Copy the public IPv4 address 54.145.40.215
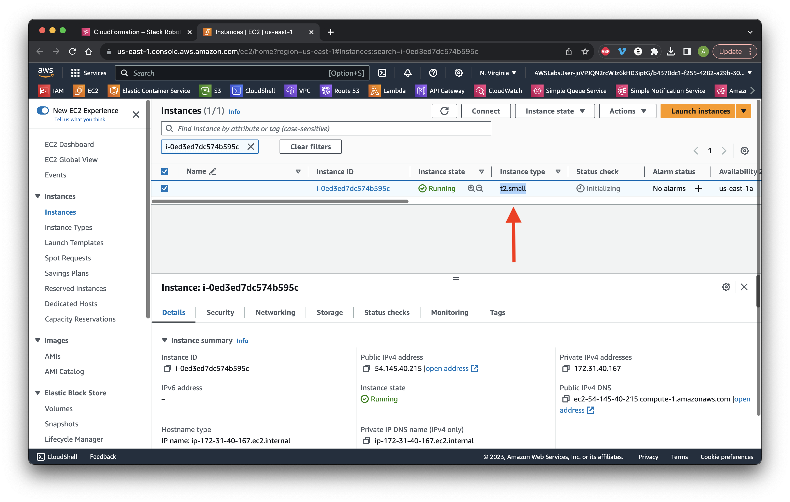Viewport: 790px width, 502px height. (x=366, y=368)
